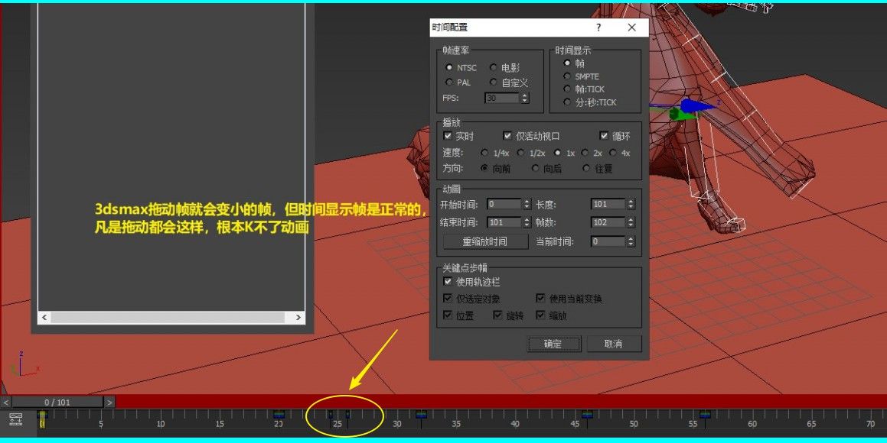Image resolution: width=887 pixels, height=443 pixels.
Task: Click the 开始时间 start time field
Action: coord(504,204)
